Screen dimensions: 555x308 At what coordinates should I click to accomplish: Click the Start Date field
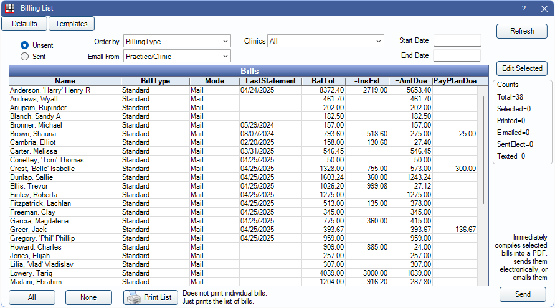[457, 41]
